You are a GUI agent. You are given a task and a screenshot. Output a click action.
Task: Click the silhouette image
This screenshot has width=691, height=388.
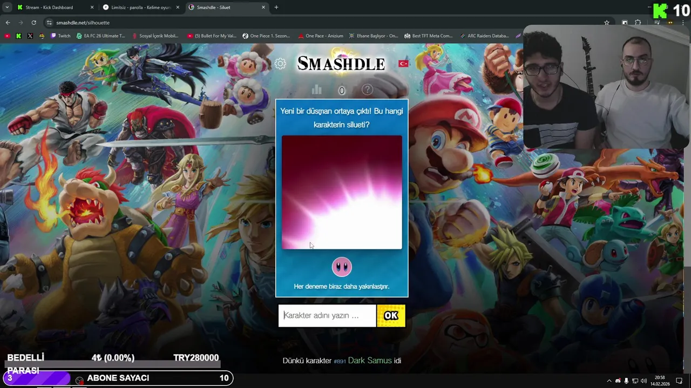(342, 192)
